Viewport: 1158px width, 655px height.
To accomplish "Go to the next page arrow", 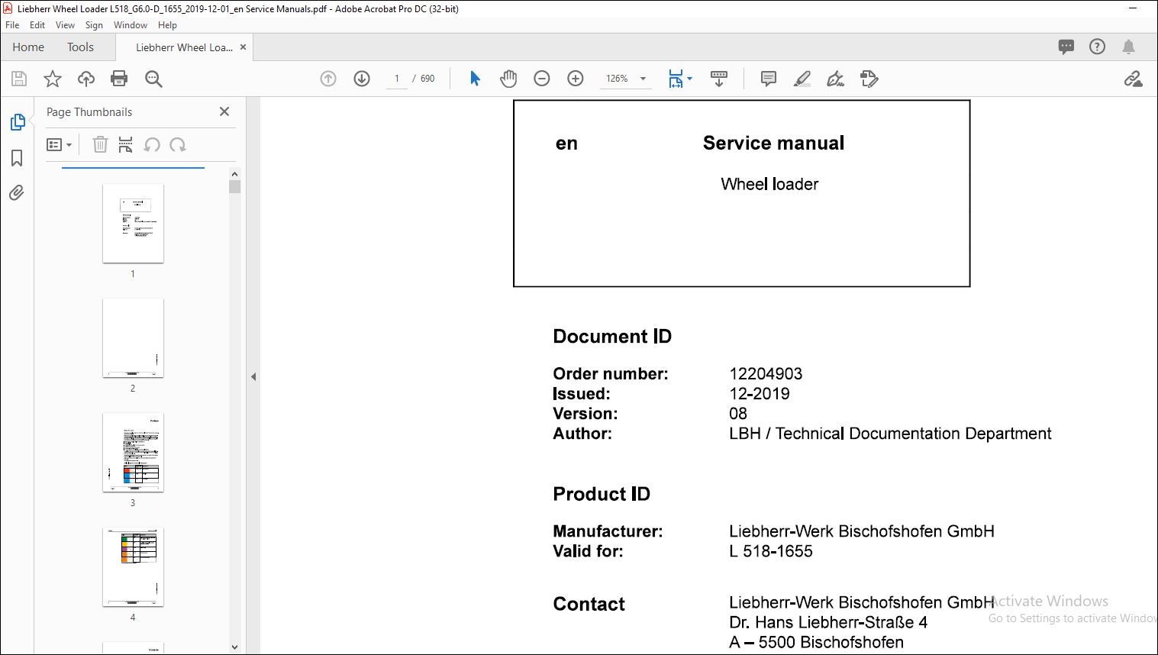I will coord(362,79).
